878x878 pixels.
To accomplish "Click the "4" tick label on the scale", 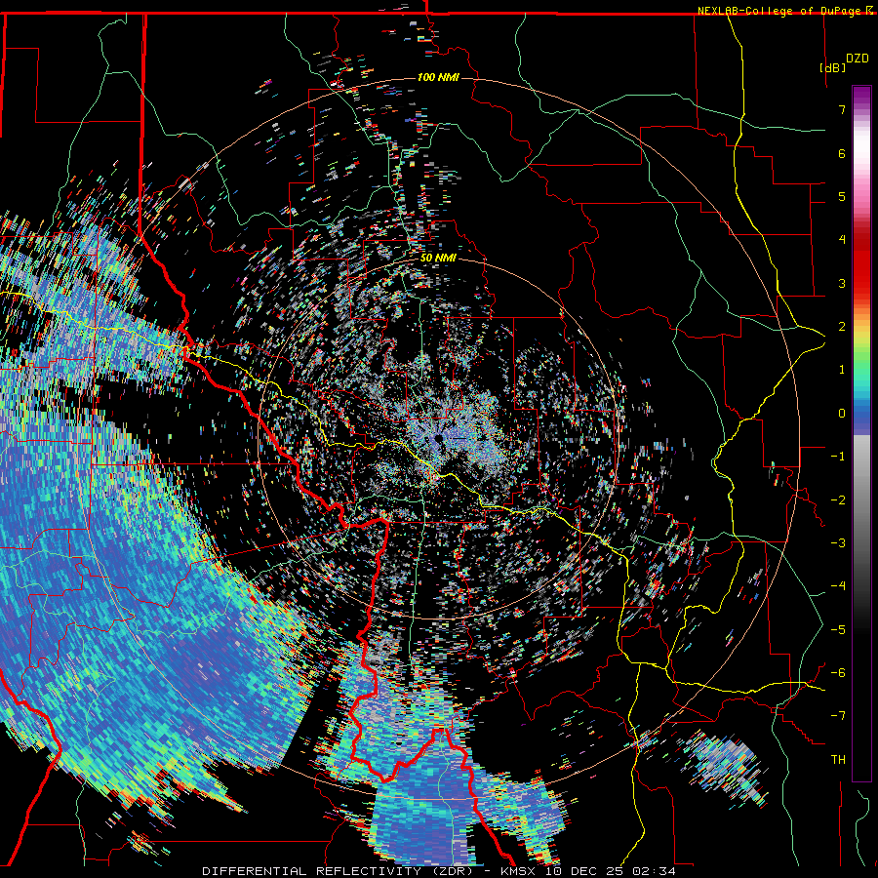I will pyautogui.click(x=842, y=240).
